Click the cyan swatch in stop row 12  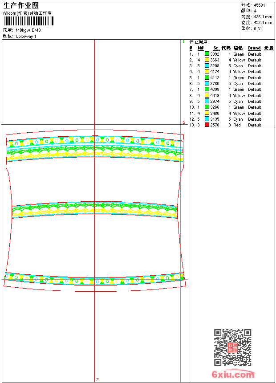[x=207, y=119]
